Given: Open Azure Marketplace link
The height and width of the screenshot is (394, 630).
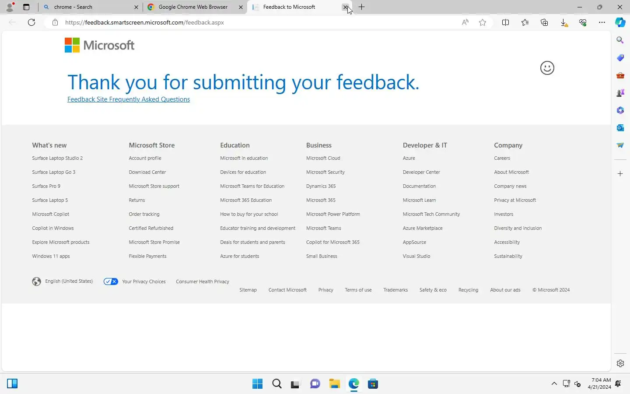Looking at the screenshot, I should click(x=423, y=228).
